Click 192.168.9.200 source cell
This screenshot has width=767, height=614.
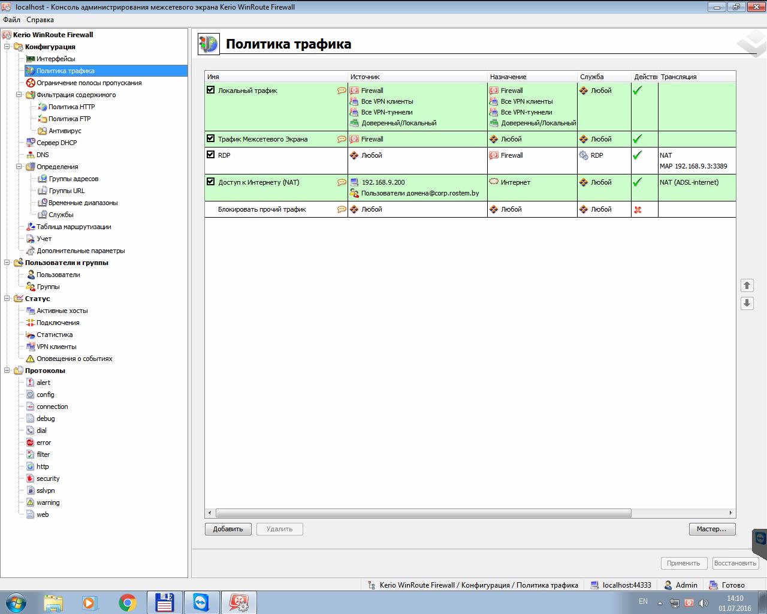[383, 182]
